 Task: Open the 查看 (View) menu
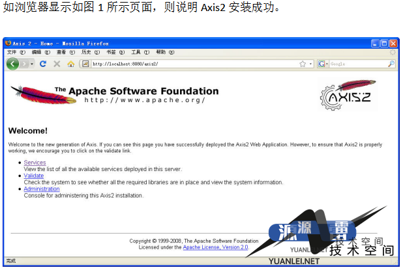66,52
